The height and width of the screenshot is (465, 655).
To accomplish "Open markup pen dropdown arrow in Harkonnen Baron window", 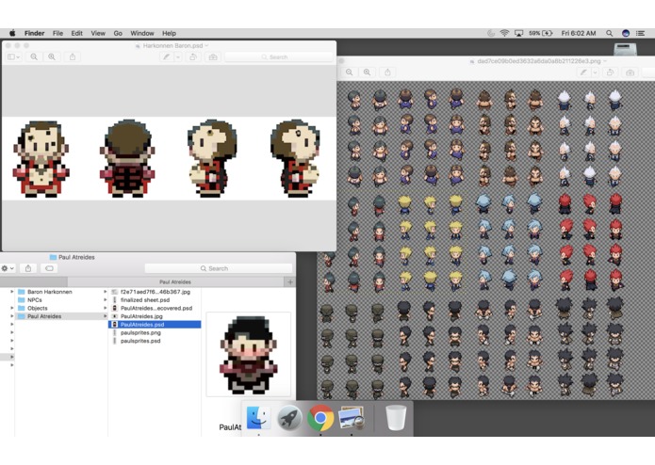I will [178, 56].
